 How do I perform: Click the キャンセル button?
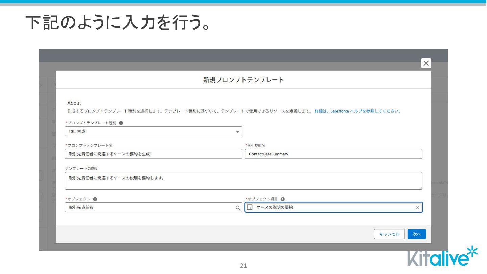389,234
